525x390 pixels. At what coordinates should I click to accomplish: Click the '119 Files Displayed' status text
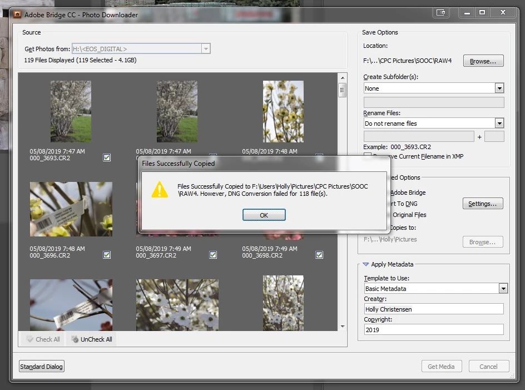pos(80,60)
